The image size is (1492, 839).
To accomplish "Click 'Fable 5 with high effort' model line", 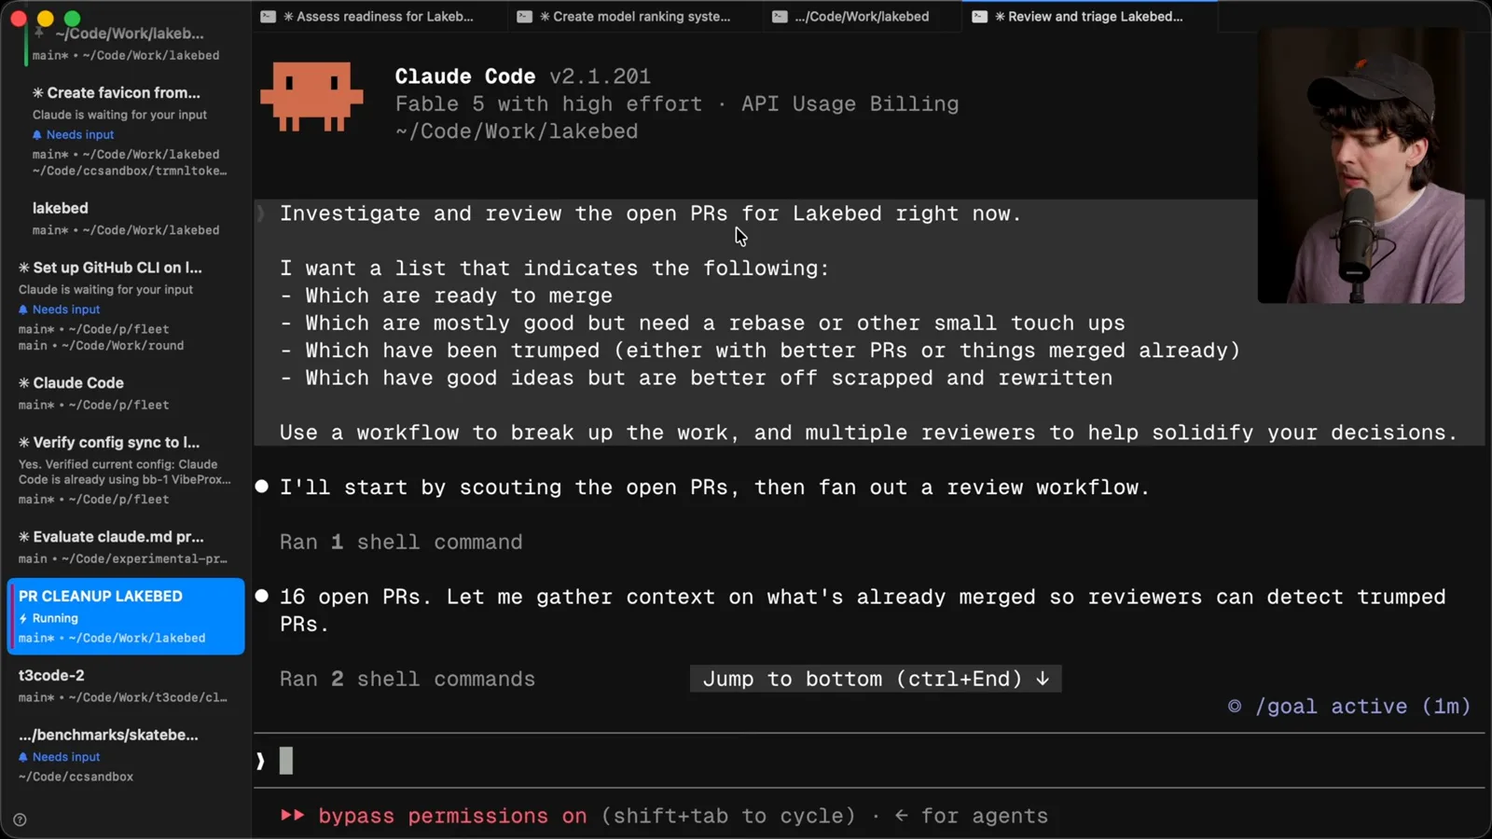I will coord(548,103).
